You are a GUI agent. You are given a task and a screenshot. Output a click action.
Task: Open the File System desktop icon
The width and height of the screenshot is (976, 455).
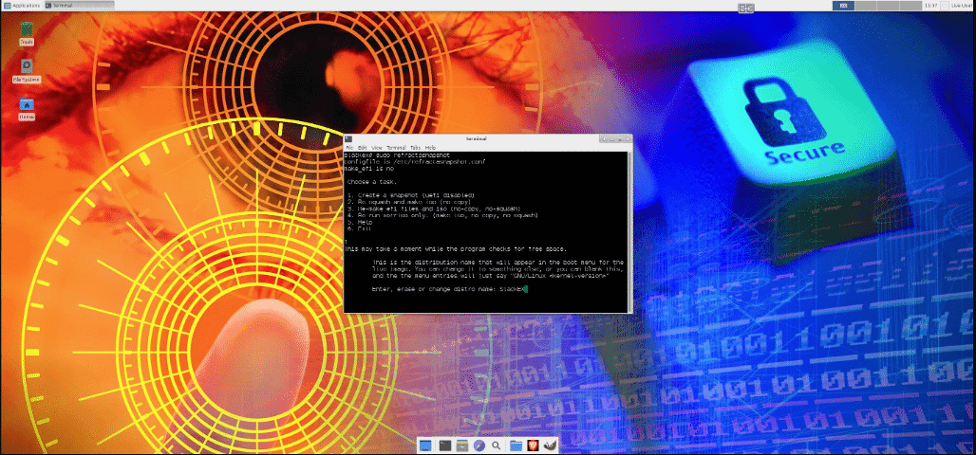pos(27,71)
